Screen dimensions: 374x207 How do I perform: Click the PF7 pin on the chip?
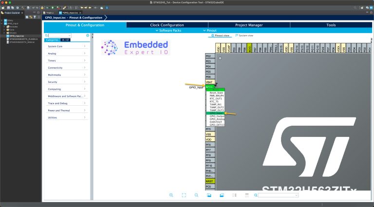(x=208, y=150)
